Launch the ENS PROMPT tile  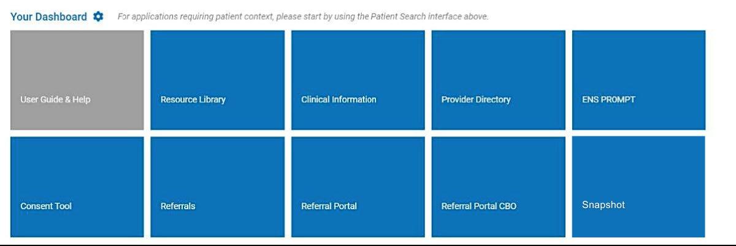tap(638, 80)
